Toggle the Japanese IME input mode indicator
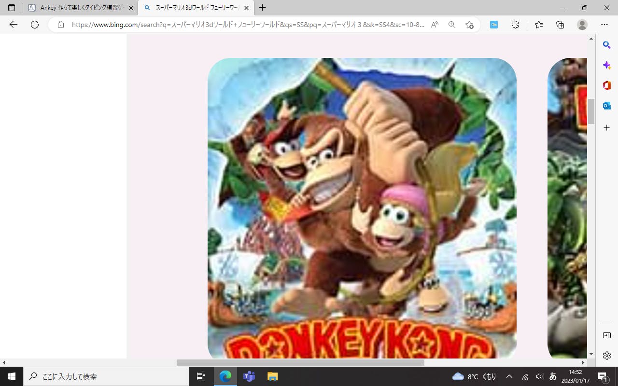 [553, 376]
